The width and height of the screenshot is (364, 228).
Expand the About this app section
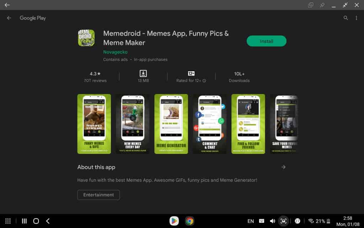[x=283, y=167]
